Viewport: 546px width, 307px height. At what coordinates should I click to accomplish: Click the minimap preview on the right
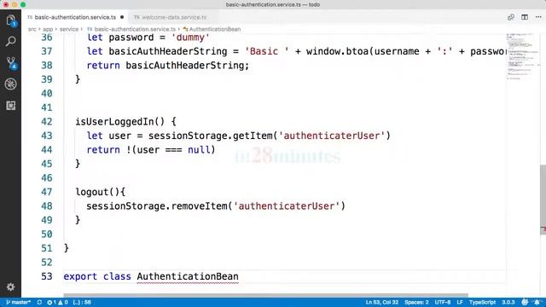(522, 57)
